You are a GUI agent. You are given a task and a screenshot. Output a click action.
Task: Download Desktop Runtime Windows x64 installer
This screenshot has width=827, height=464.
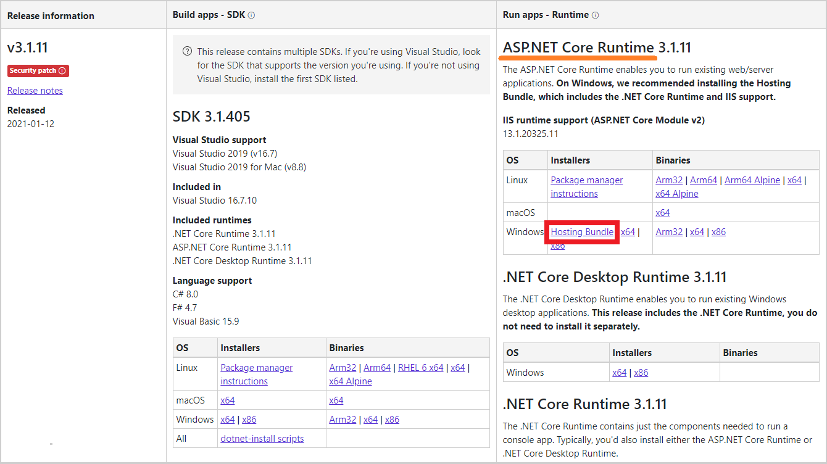620,373
